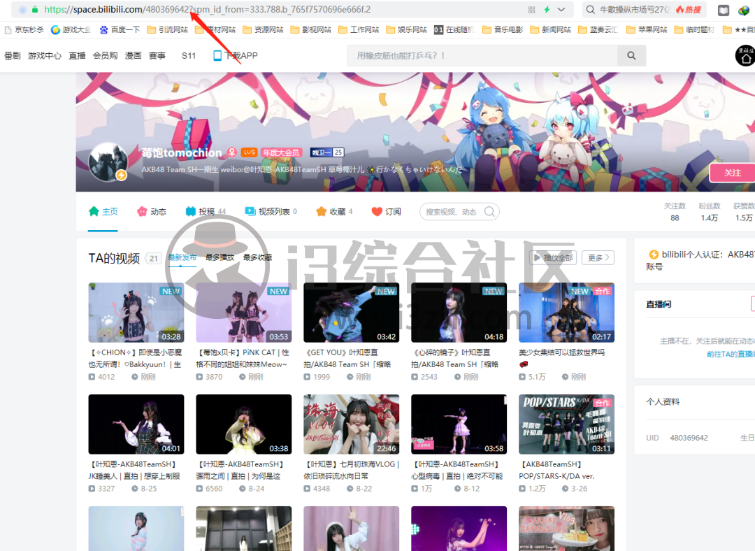Open the 订阅 tab
755x551 pixels.
pyautogui.click(x=386, y=211)
